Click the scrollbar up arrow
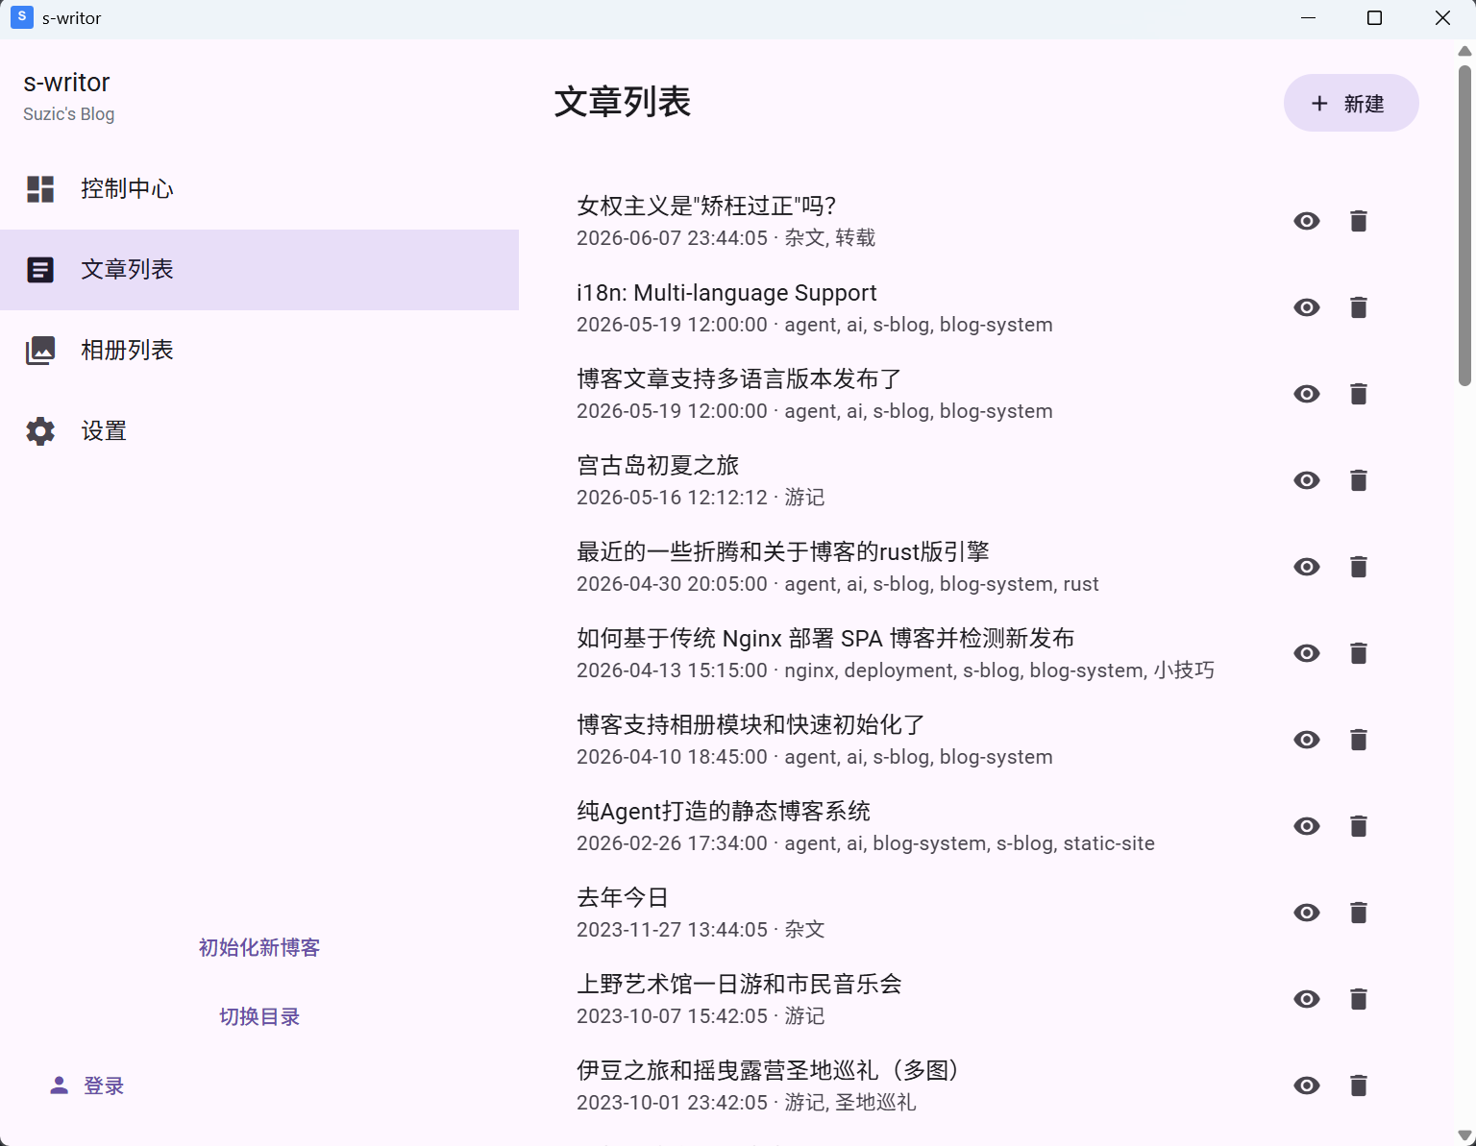Viewport: 1476px width, 1146px height. point(1464,52)
